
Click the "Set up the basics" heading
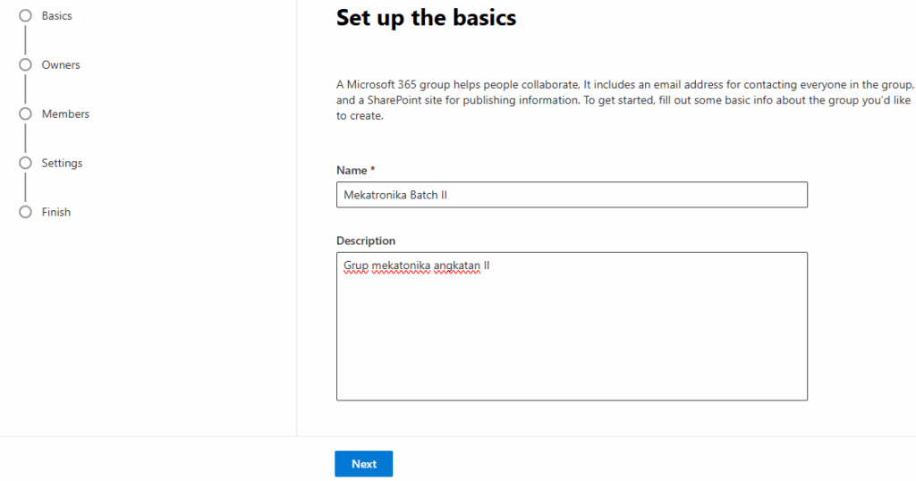[426, 17]
